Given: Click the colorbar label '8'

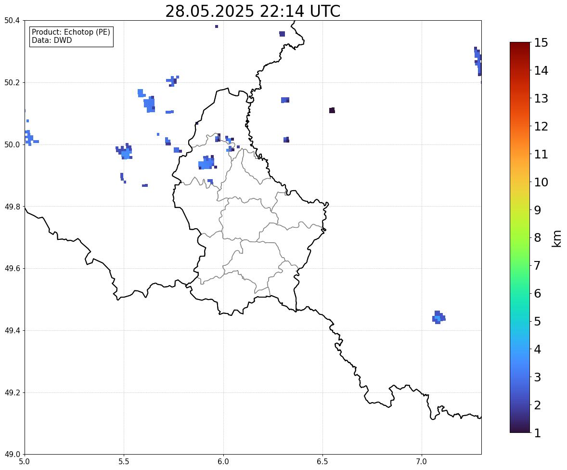Looking at the screenshot, I should 538,238.
